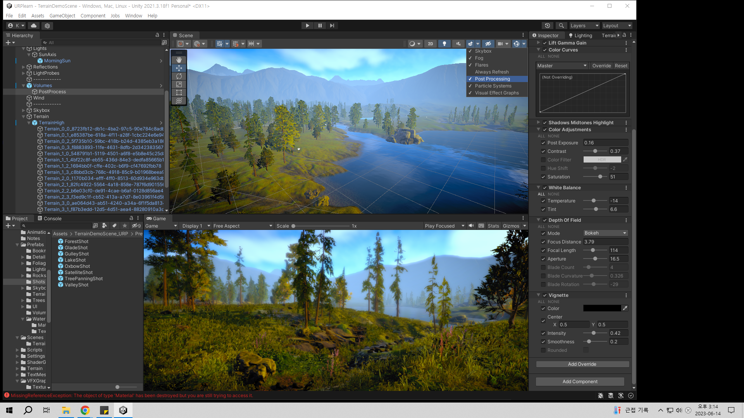Open Play Focused dropdown
Screen dimensions: 744x418
click(x=444, y=226)
